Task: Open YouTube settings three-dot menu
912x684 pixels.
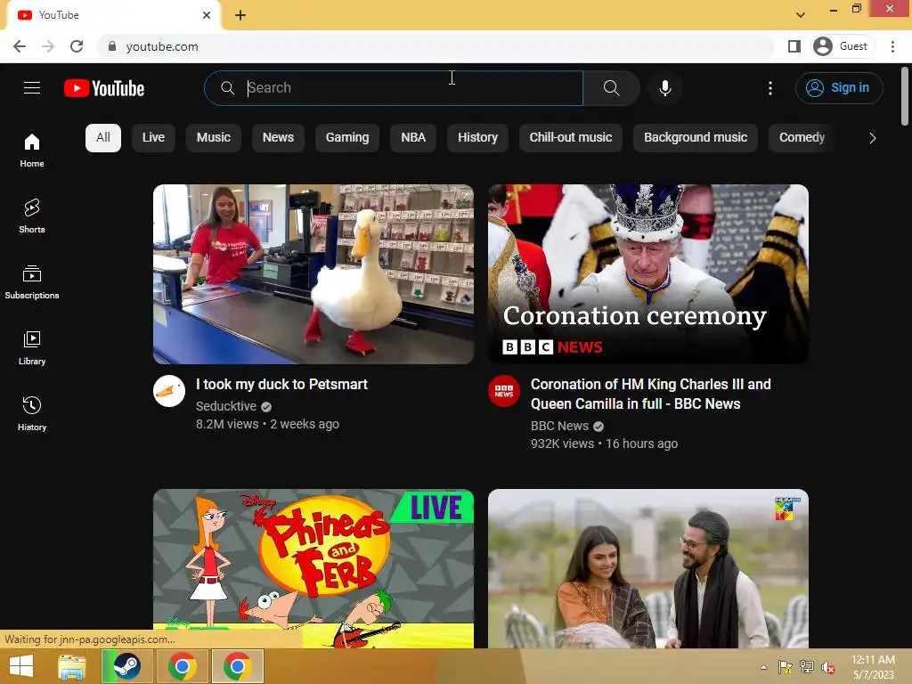Action: [x=770, y=88]
